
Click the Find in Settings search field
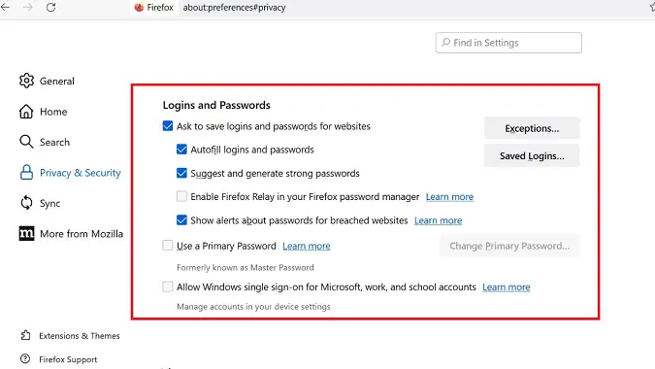(x=508, y=43)
